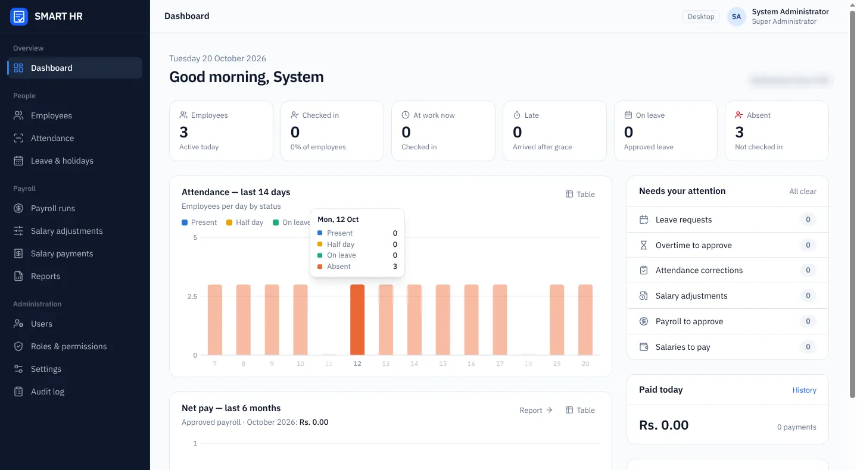
Task: Open the Users sidebar icon
Action: tap(18, 324)
